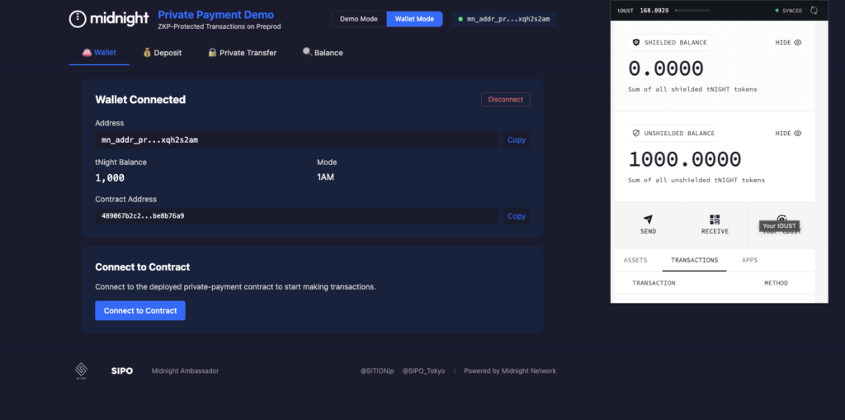Open the Deposit tab
Screen dimensions: 845x420
pyautogui.click(x=162, y=53)
